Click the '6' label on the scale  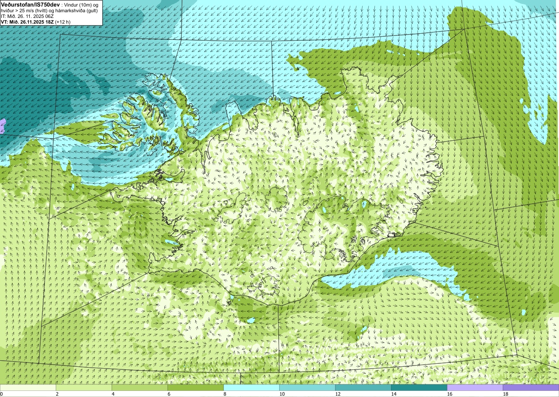[169, 394]
